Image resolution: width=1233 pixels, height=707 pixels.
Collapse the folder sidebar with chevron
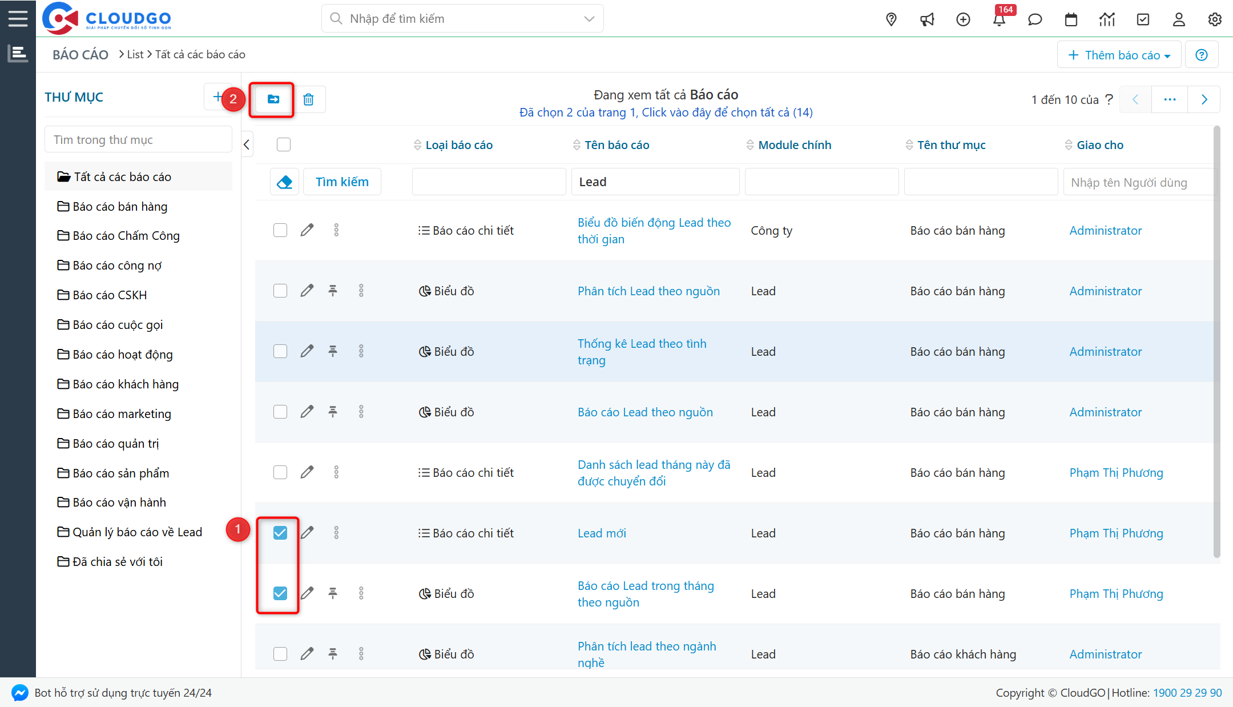coord(247,144)
